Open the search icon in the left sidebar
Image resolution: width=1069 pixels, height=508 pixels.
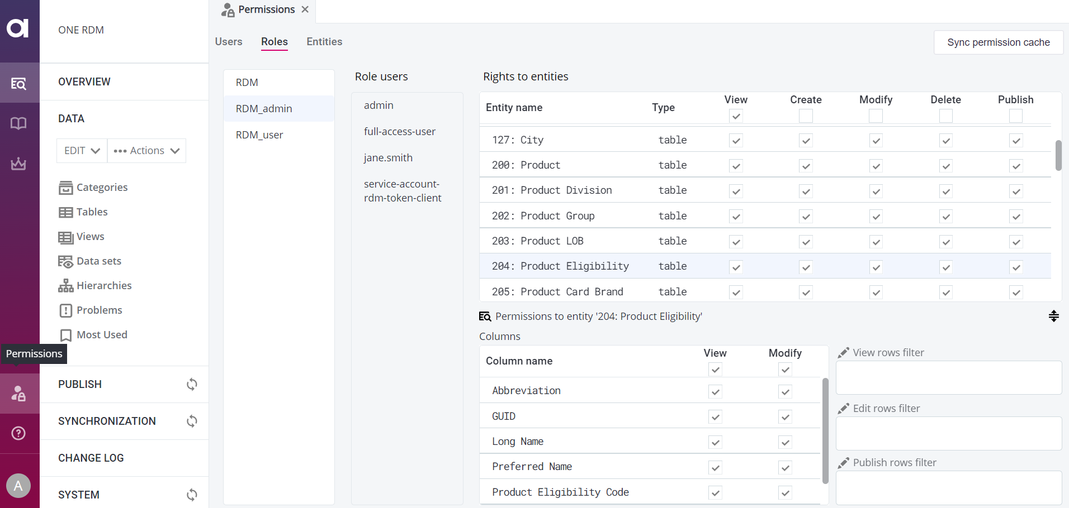tap(18, 83)
